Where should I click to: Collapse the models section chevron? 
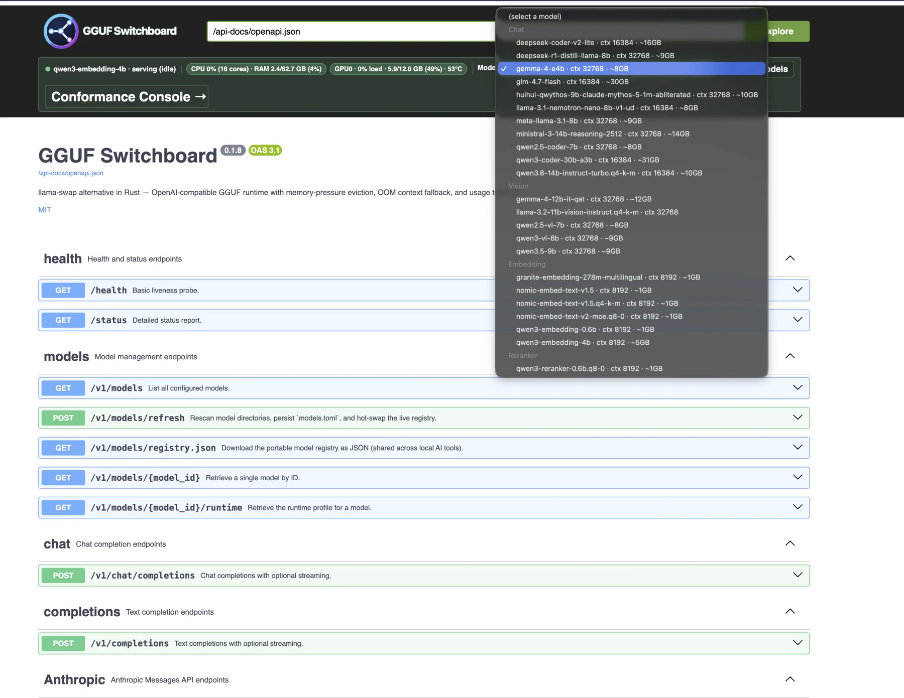click(790, 356)
